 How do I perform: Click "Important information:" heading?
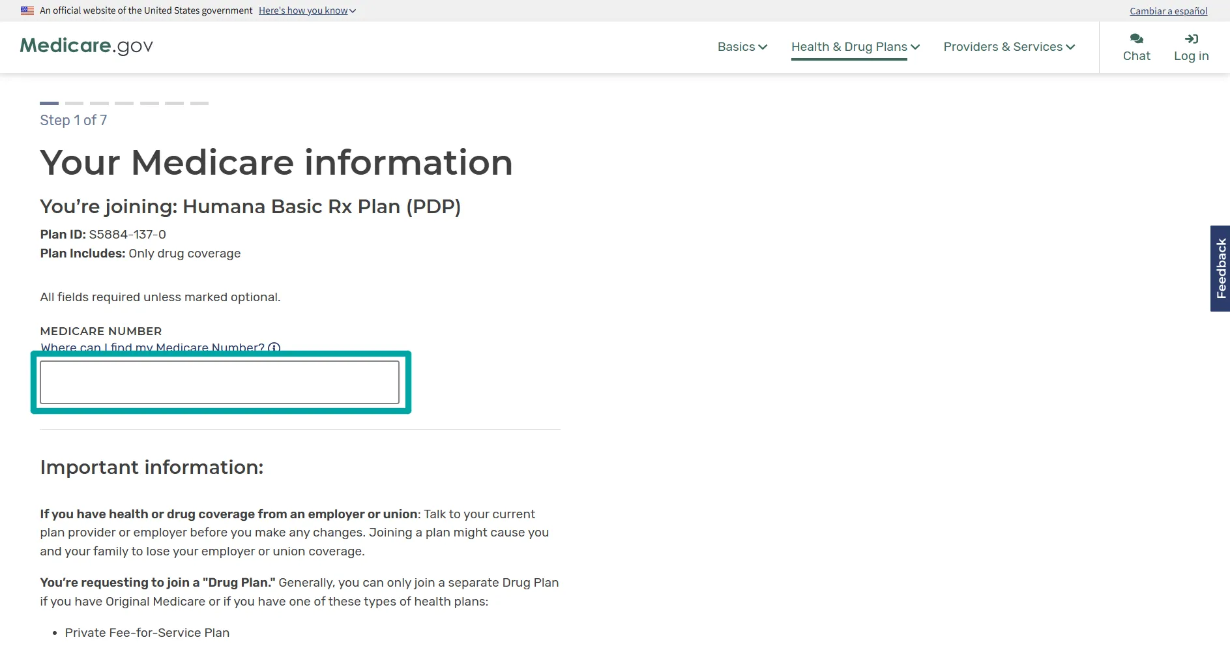[x=152, y=467]
